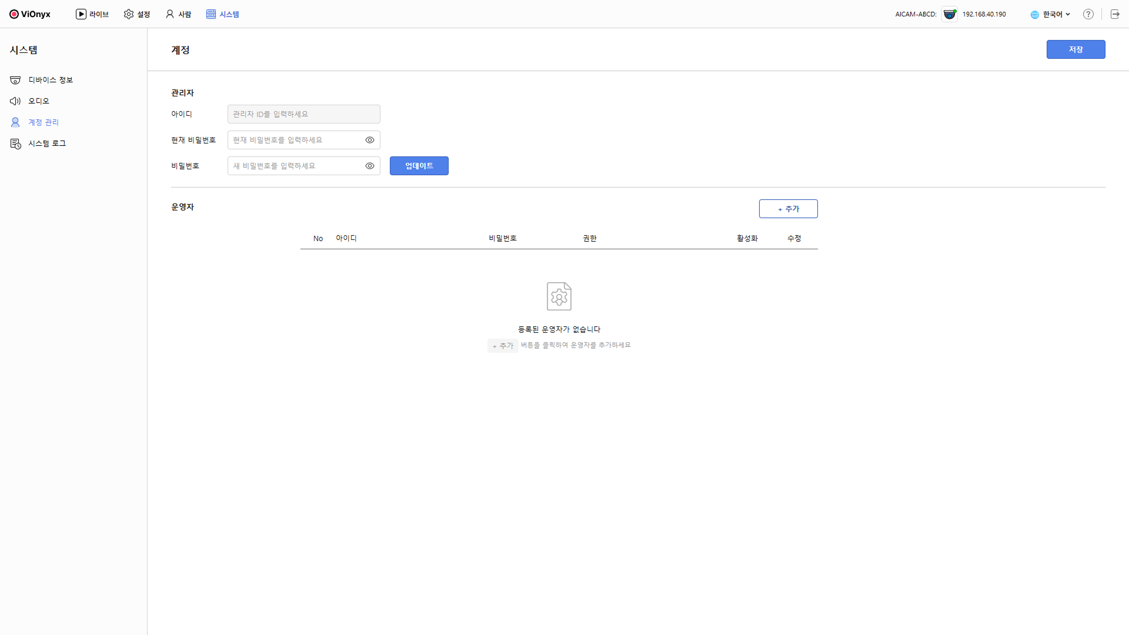Click the current password input field
The image size is (1129, 635).
coord(294,140)
